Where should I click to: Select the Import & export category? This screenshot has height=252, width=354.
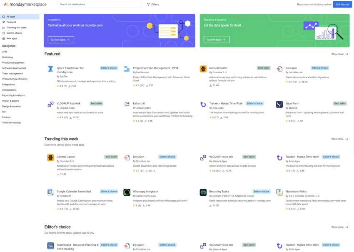tap(10, 101)
